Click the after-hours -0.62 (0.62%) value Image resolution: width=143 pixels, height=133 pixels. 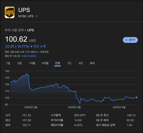(x=29, y=56)
